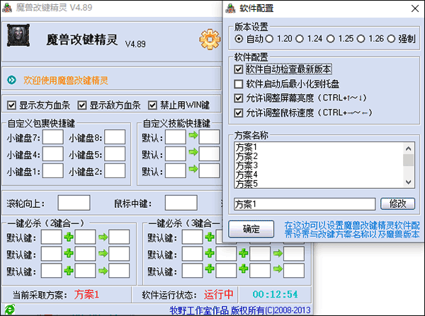Screen dimensions: 425x316
Task: Click the scheme list scroll down arrow
Action: click(409, 182)
